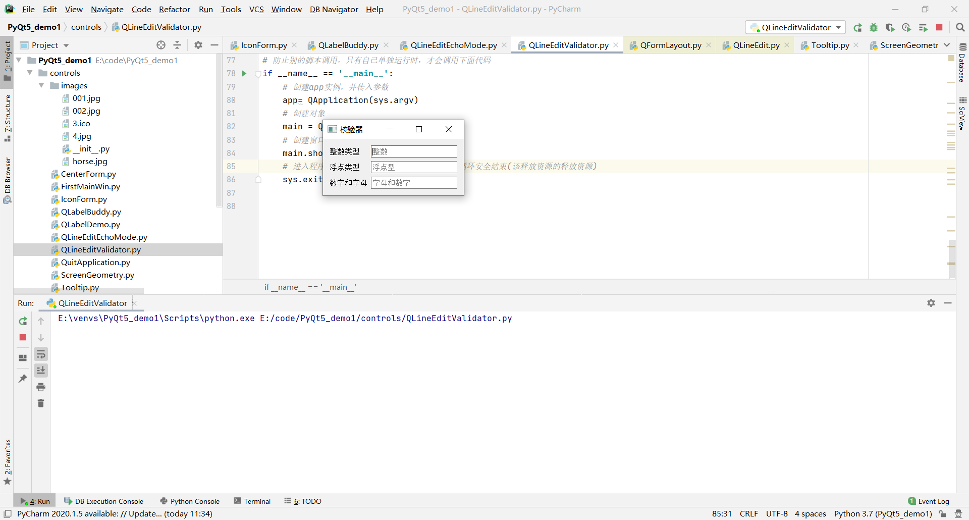Image resolution: width=969 pixels, height=520 pixels.
Task: Click the locate/scroll-from-source target icon
Action: coord(161,45)
